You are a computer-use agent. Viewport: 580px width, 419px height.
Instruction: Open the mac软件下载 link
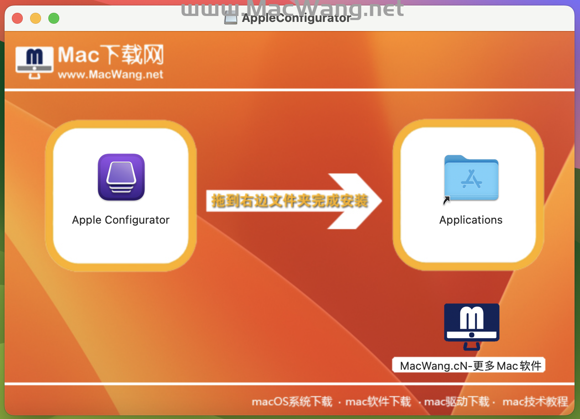[378, 402]
